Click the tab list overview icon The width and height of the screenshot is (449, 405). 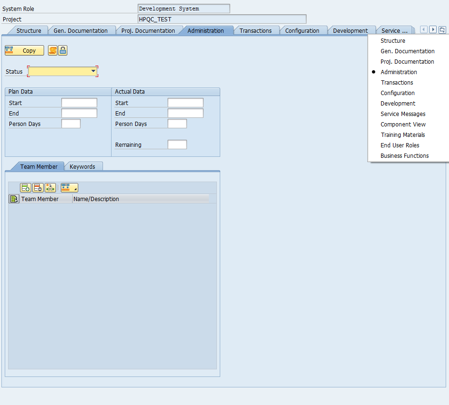click(x=442, y=29)
